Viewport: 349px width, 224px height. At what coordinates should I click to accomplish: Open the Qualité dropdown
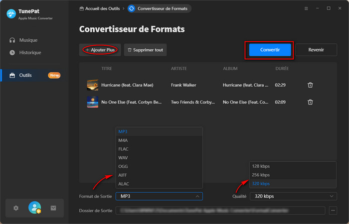[x=293, y=196]
